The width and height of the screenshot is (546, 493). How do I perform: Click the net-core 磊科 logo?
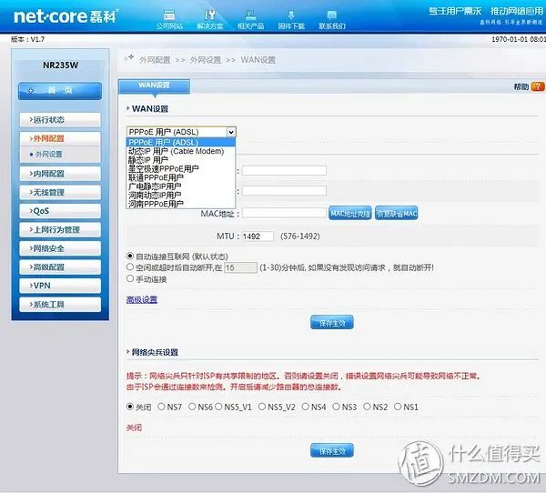(66, 16)
